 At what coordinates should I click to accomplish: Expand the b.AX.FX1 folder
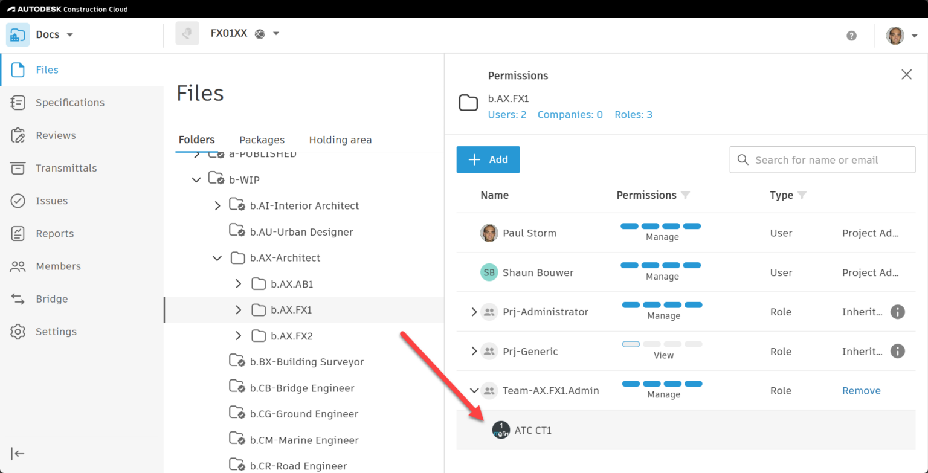pyautogui.click(x=238, y=310)
